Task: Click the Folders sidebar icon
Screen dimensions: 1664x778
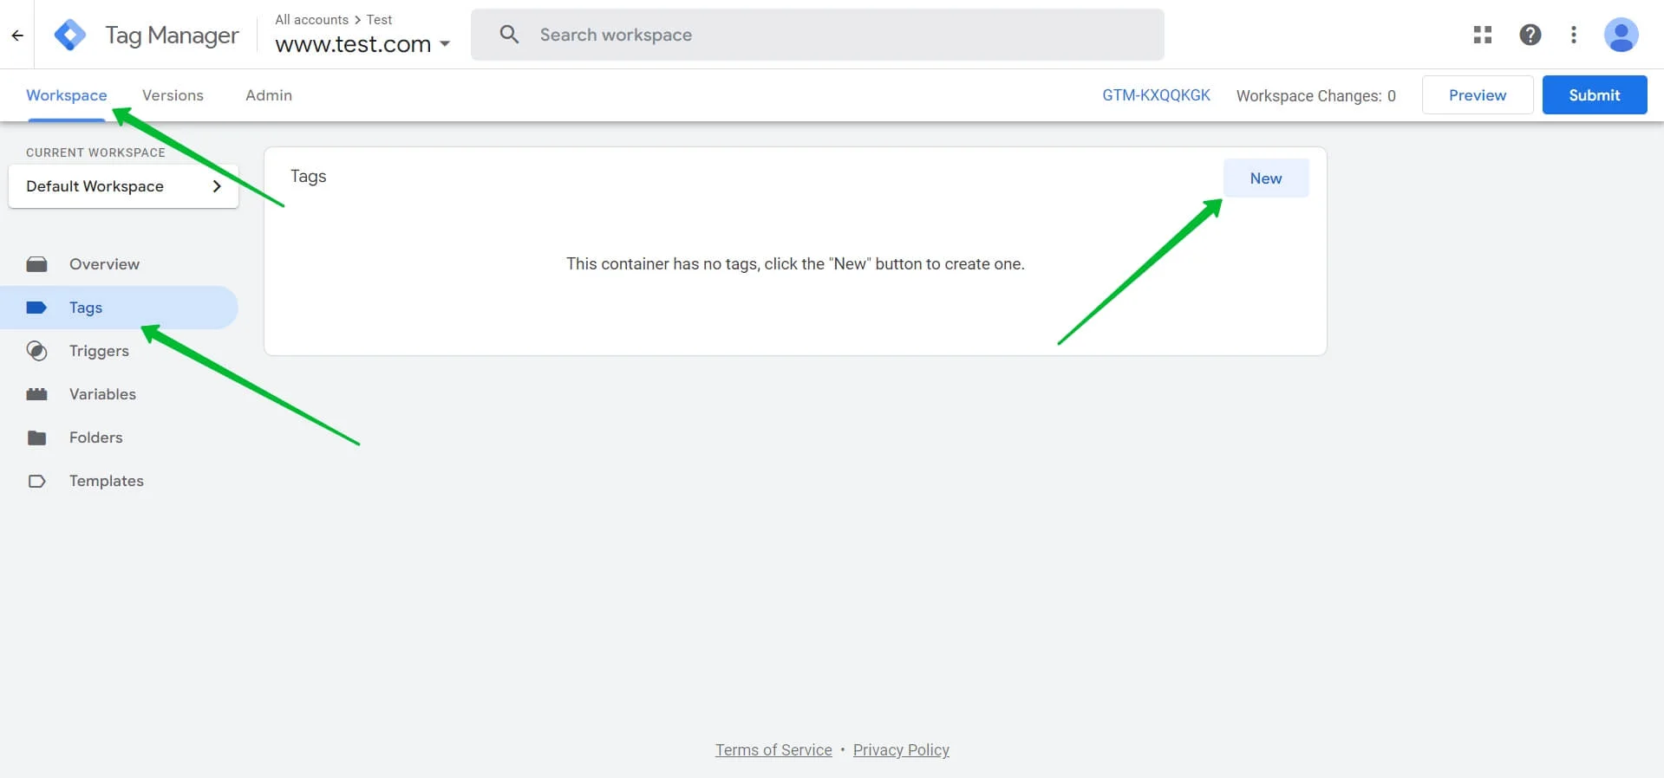Action: [36, 438]
